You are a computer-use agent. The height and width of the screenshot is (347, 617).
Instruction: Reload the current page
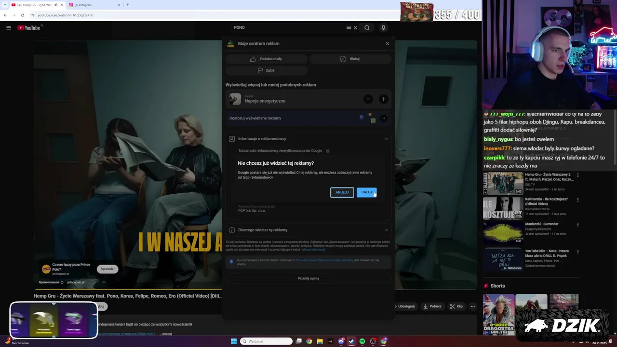[x=22, y=15]
